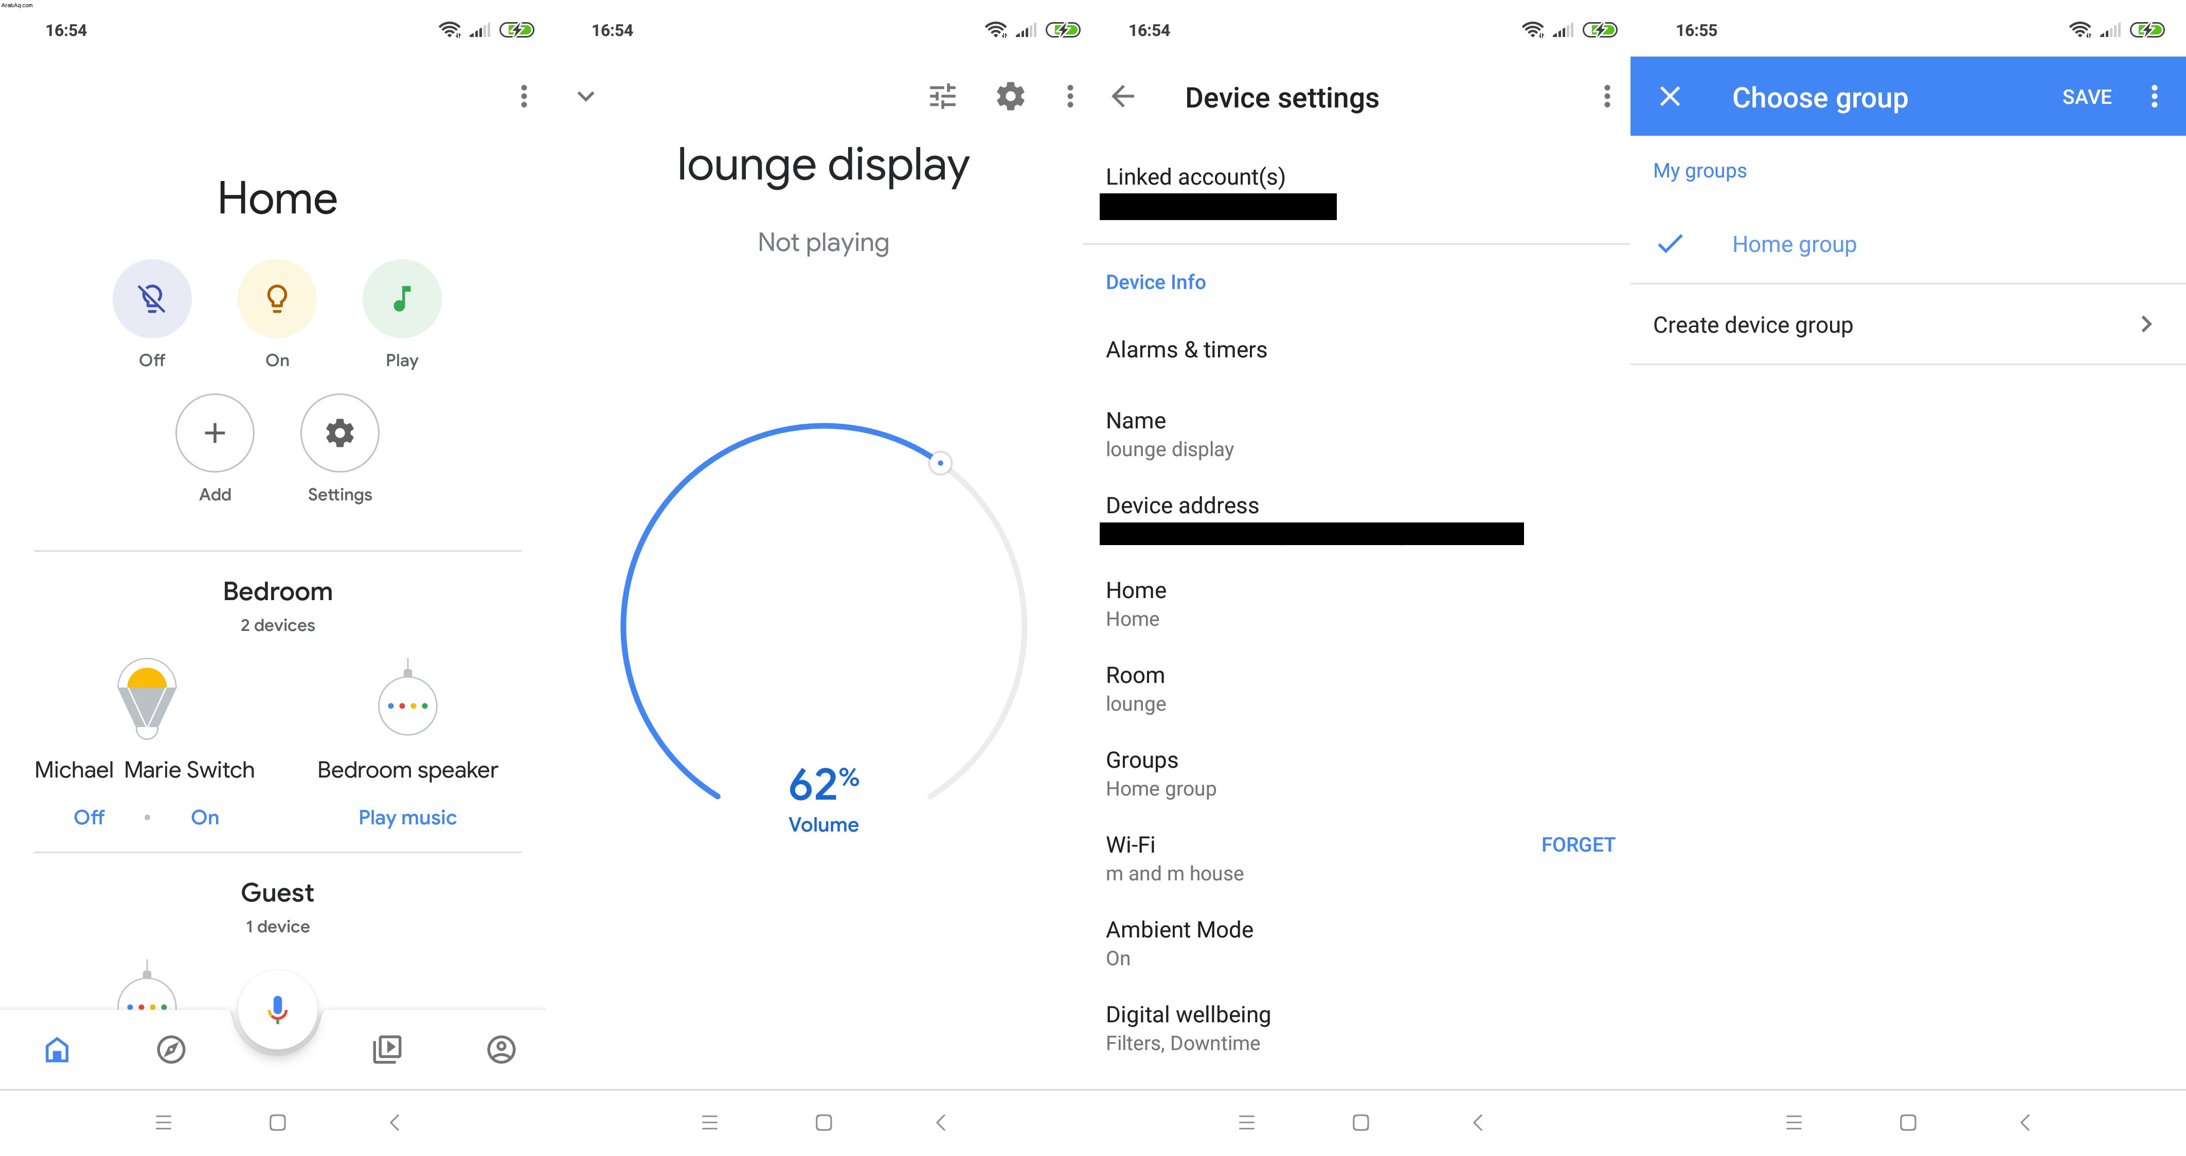2186x1156 pixels.
Task: Collapse lounge display panel with down chevron
Action: [x=585, y=97]
